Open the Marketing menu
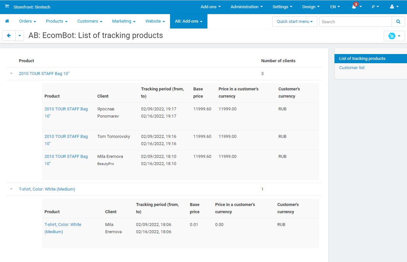The image size is (407, 262). click(x=123, y=21)
